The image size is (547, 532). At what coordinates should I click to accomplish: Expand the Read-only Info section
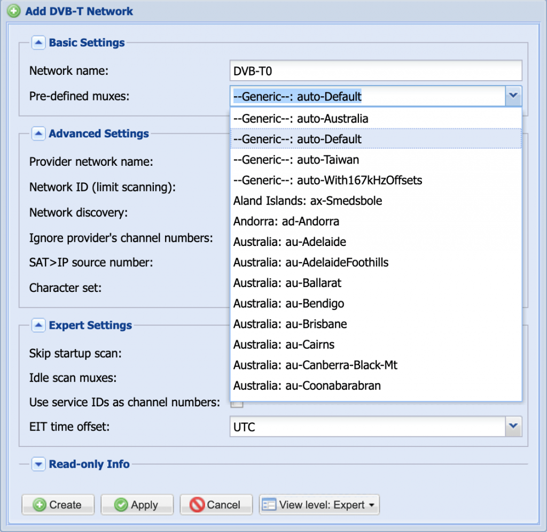38,464
